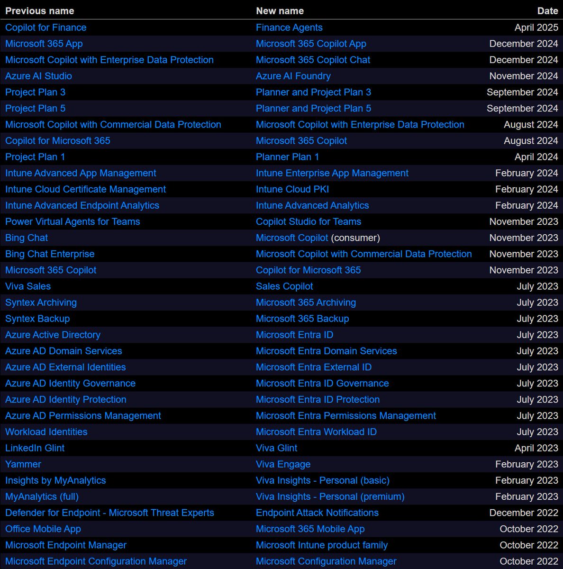
Task: Open the Copilot for Finance link
Action: click(x=46, y=28)
